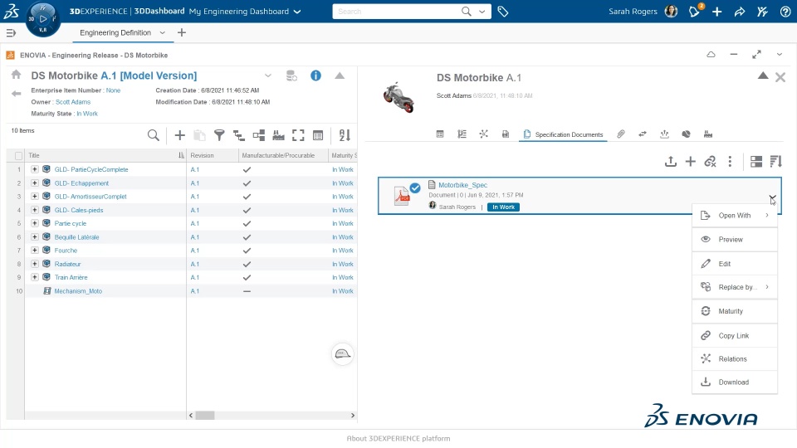Expand the Partie cycle row
The height and width of the screenshot is (448, 797).
pos(35,223)
